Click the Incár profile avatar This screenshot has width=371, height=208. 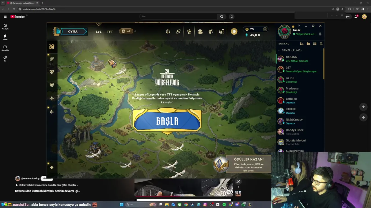click(284, 31)
